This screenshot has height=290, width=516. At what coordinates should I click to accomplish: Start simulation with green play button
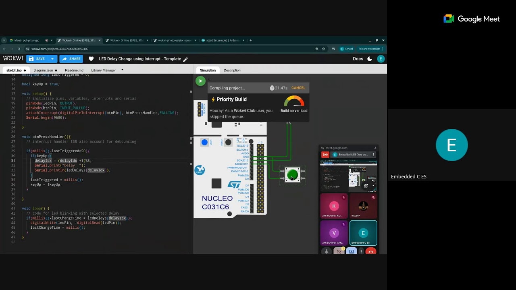coord(200,81)
